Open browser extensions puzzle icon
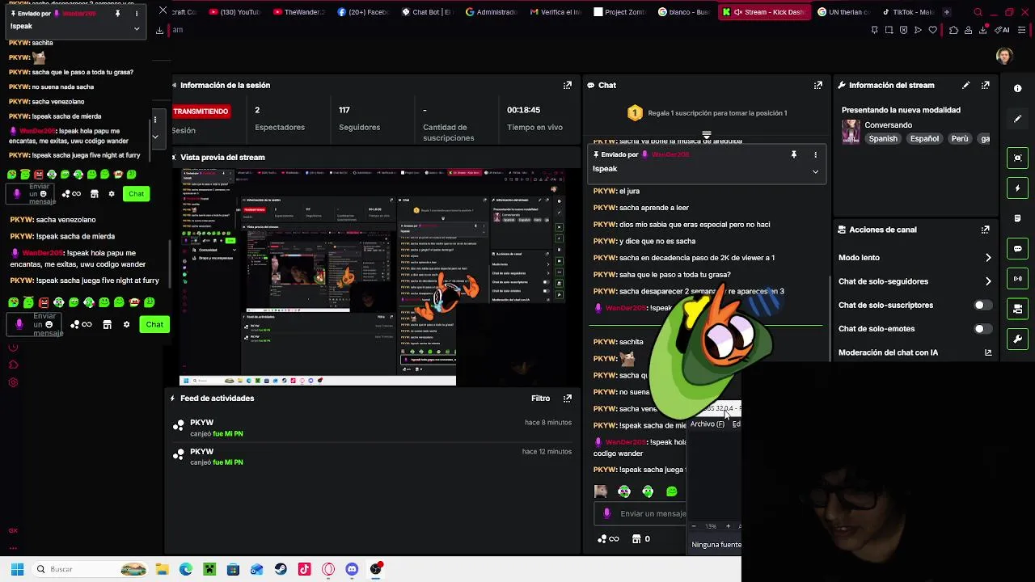Screen dimensions: 1035x582 pyautogui.click(x=953, y=30)
